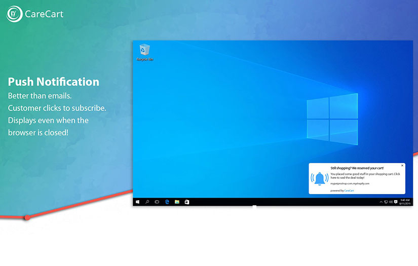Click the 'Still shopping? We reserved your cart!' title
Screen dimensions: 418x266
(x=357, y=168)
